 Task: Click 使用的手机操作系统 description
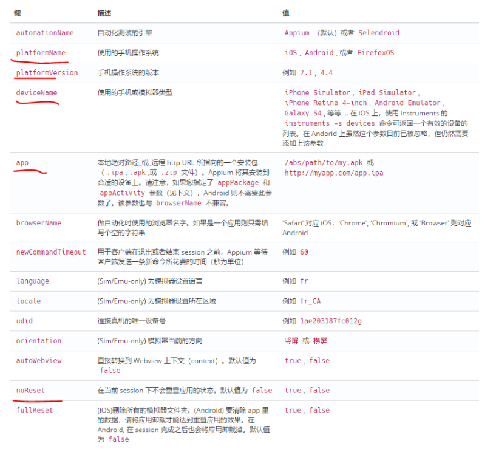pyautogui.click(x=128, y=53)
